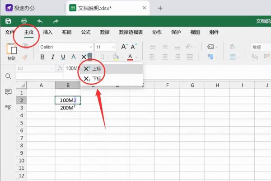Decrease font size with the smaller A

tap(134, 47)
